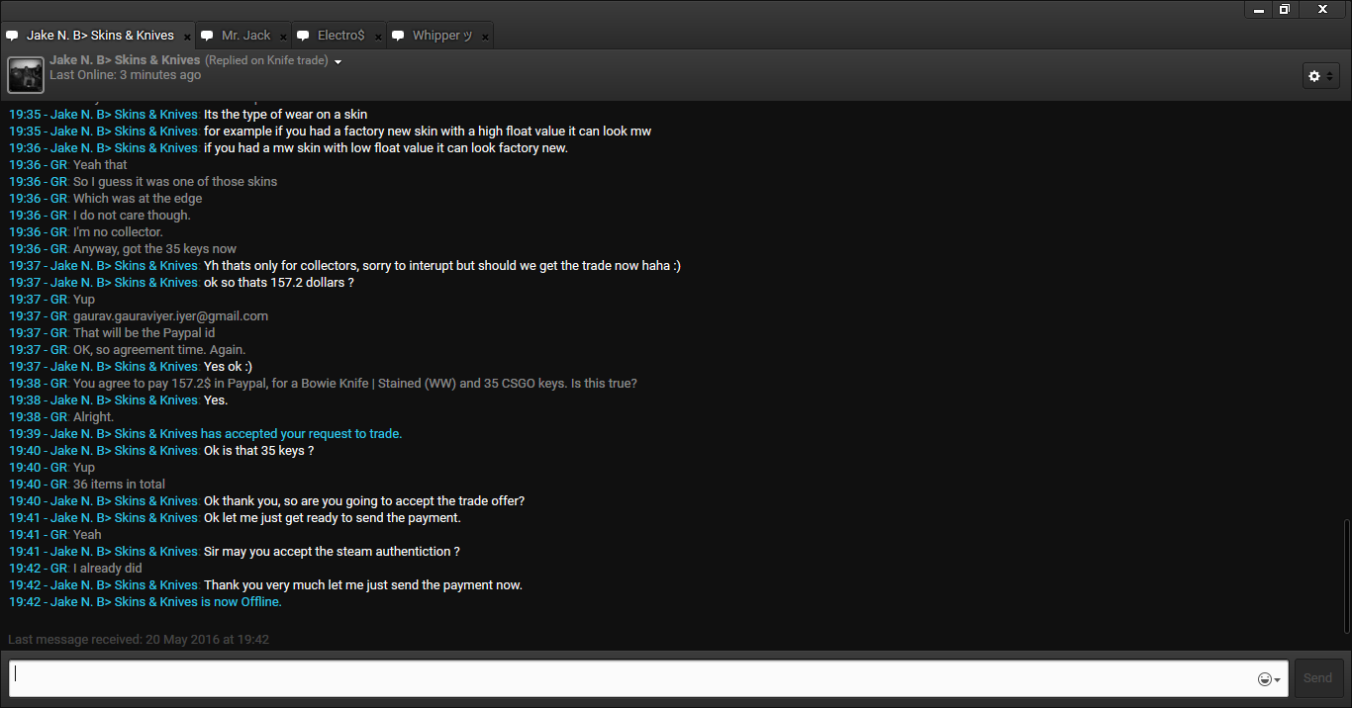Open the emoticon picker in message box
Viewport: 1352px width, 708px height.
pos(1264,678)
